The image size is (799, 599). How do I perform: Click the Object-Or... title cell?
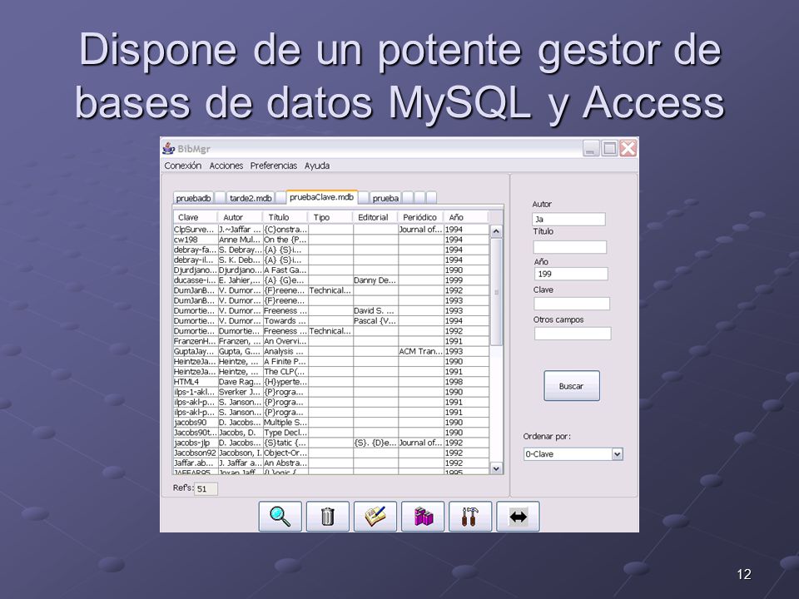tap(285, 453)
